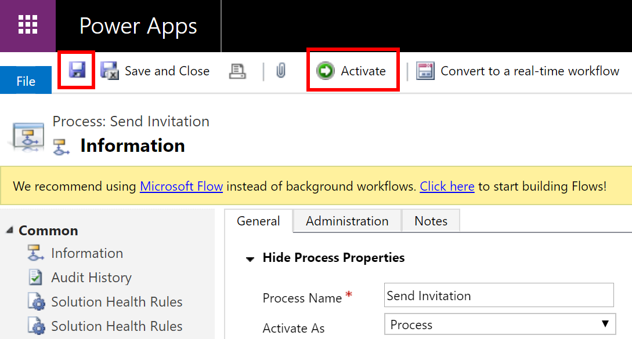Select the Save and Close icon
Image resolution: width=632 pixels, height=339 pixels.
(110, 70)
